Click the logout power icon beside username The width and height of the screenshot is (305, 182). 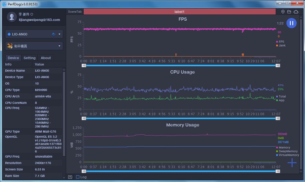click(x=32, y=14)
